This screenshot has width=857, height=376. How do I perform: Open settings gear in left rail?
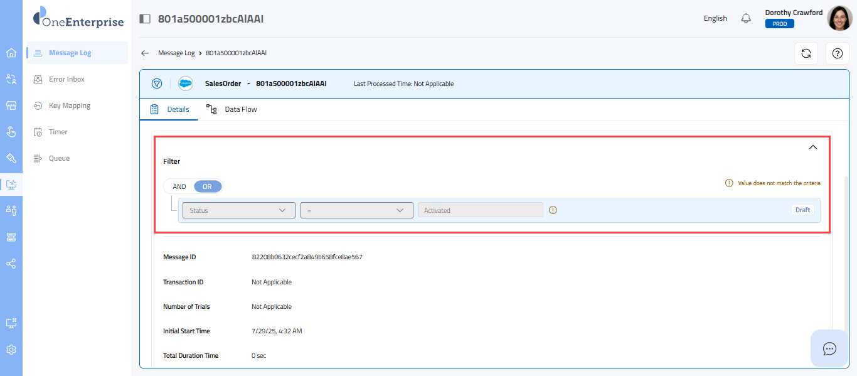[x=11, y=350]
